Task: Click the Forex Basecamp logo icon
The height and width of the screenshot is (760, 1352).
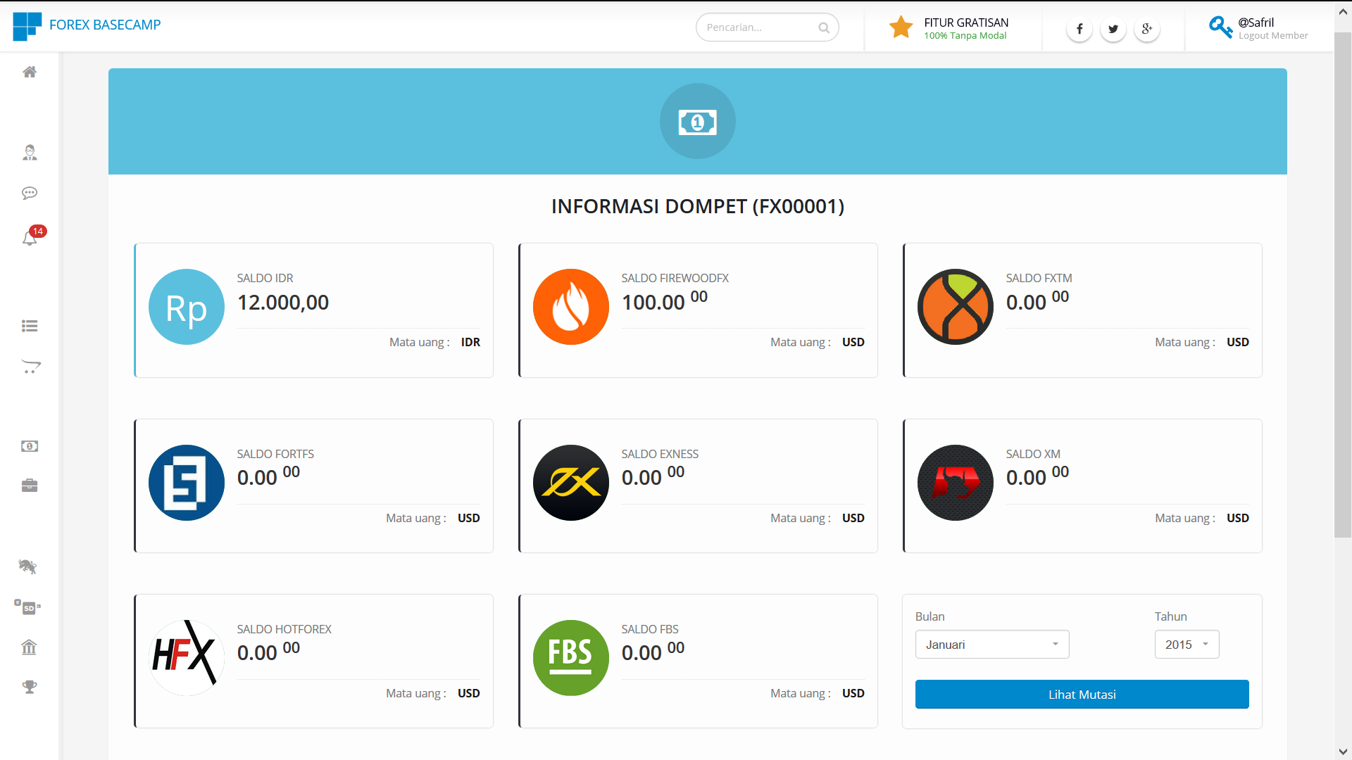Action: click(27, 26)
